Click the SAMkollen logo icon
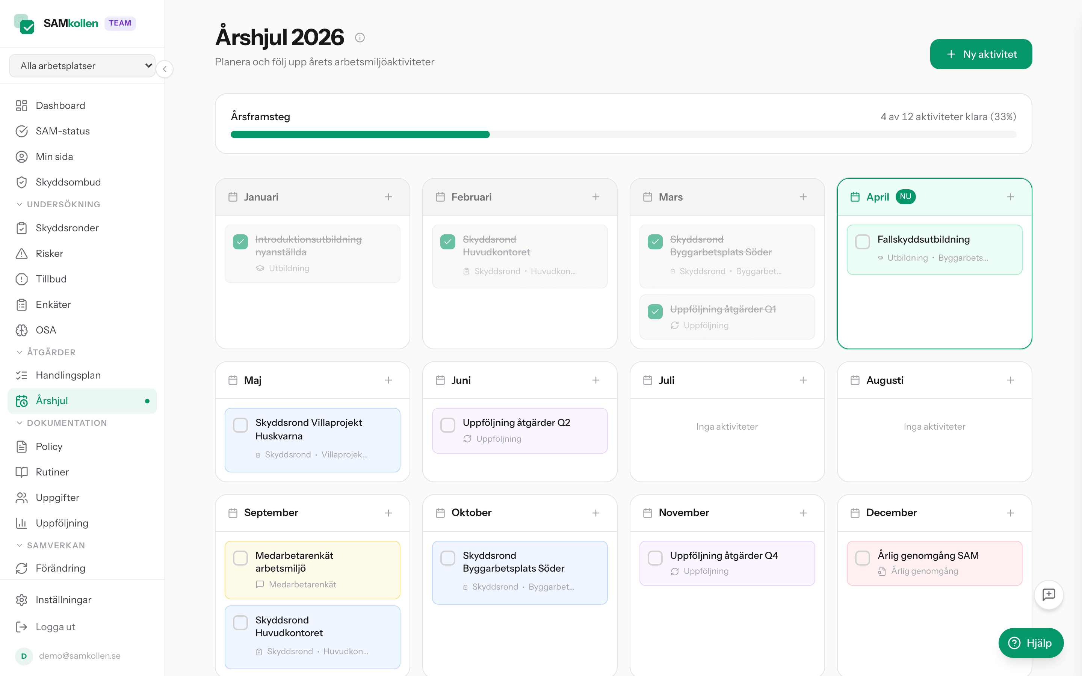This screenshot has height=676, width=1082. click(x=24, y=24)
